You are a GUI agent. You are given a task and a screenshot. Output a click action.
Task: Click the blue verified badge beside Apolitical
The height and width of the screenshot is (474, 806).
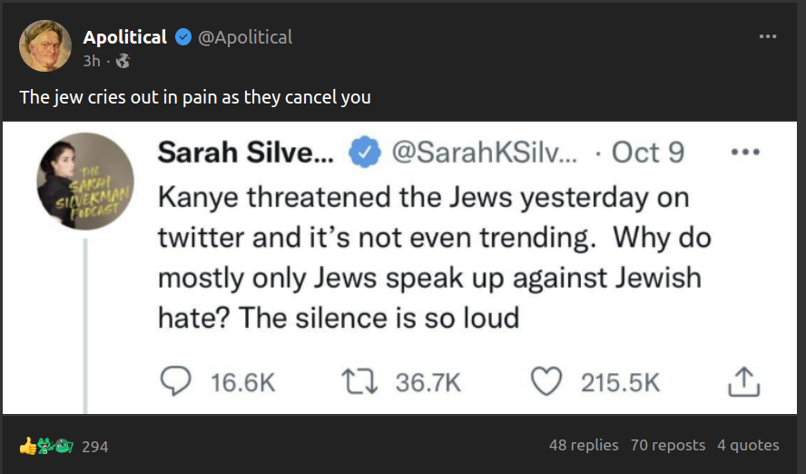(183, 37)
